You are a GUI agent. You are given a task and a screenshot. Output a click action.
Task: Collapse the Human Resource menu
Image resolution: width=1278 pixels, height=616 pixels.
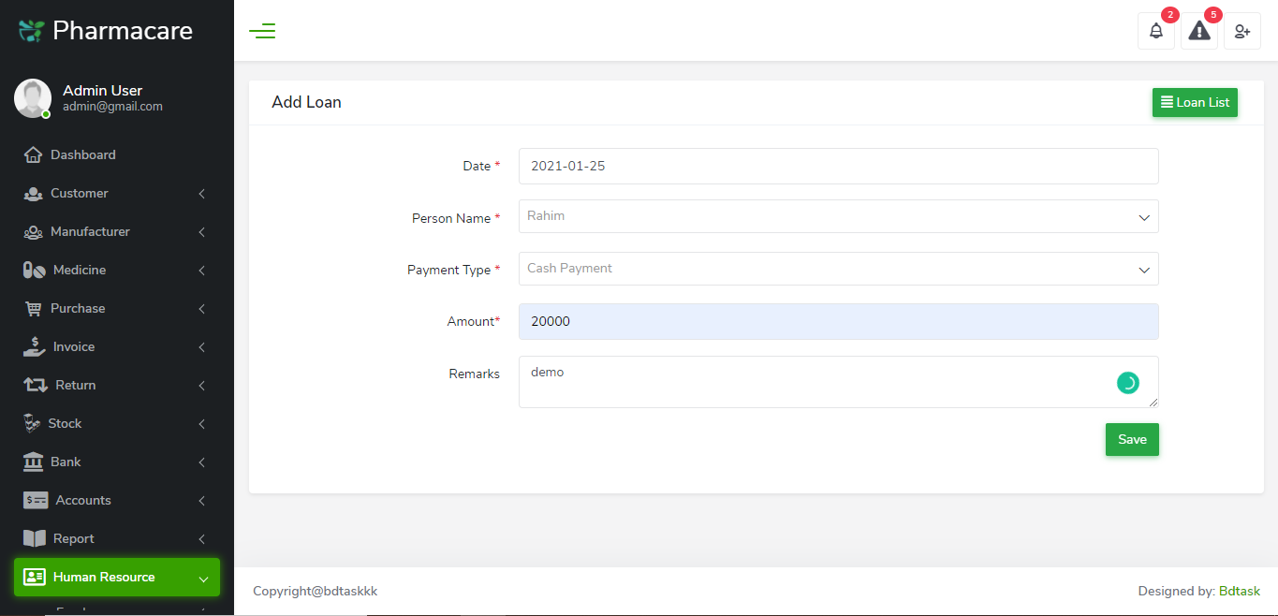pyautogui.click(x=116, y=577)
